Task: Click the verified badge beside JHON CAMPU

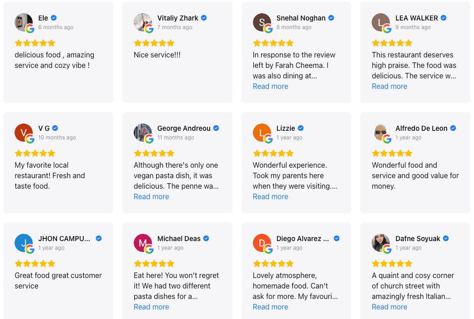Action: coord(98,238)
